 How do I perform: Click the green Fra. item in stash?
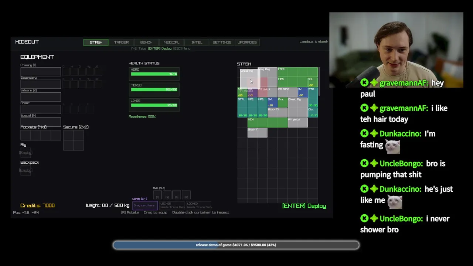283,102
